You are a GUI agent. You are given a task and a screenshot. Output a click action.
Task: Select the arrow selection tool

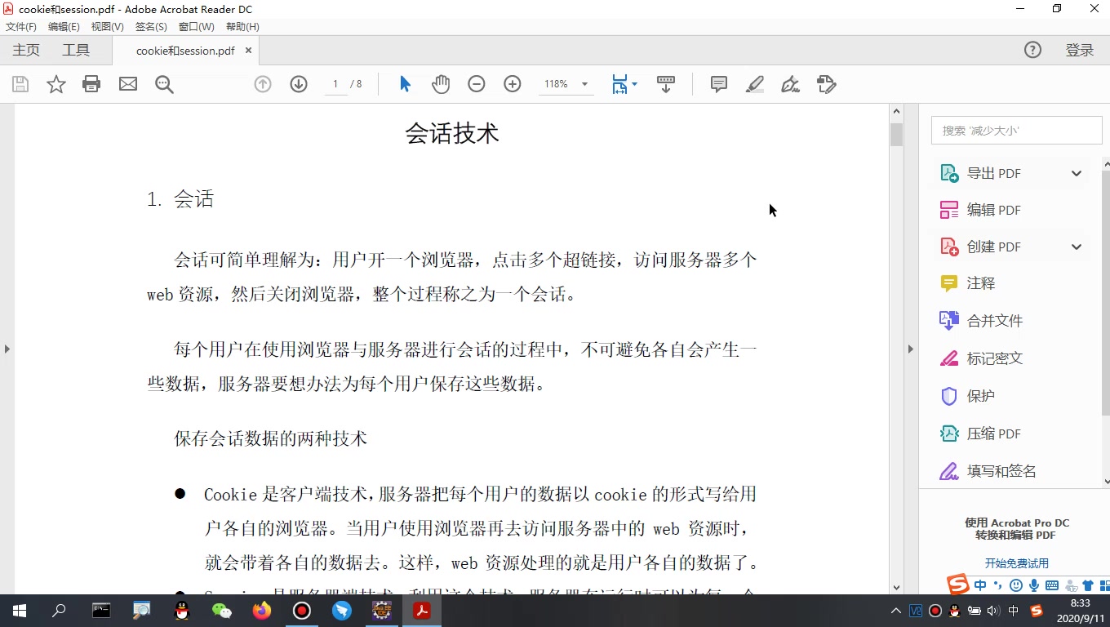coord(405,84)
